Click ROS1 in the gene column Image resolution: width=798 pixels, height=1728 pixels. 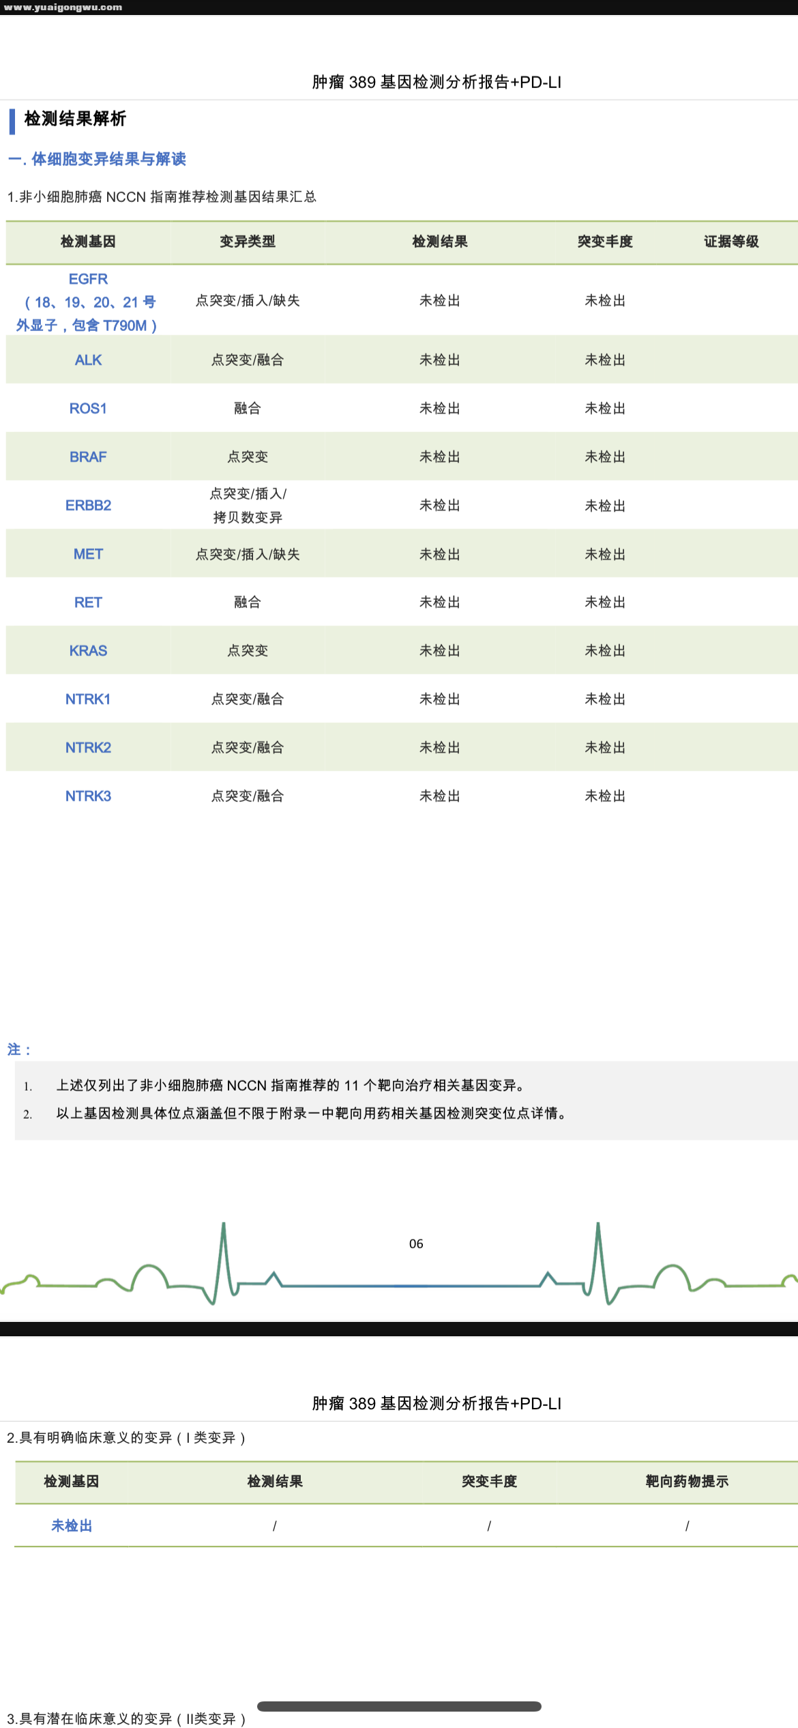click(x=88, y=408)
